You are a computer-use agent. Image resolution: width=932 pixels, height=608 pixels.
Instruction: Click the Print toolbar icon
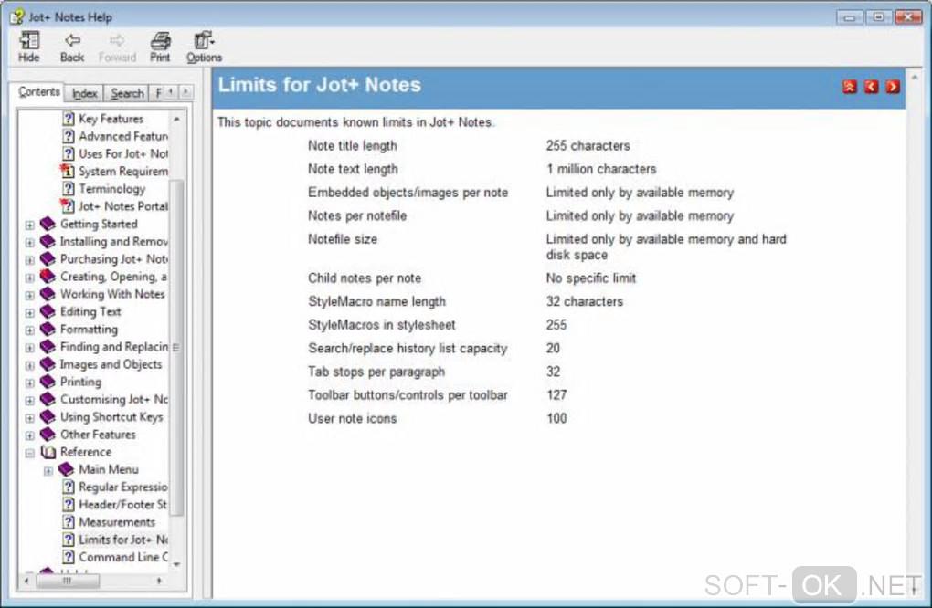[x=160, y=47]
